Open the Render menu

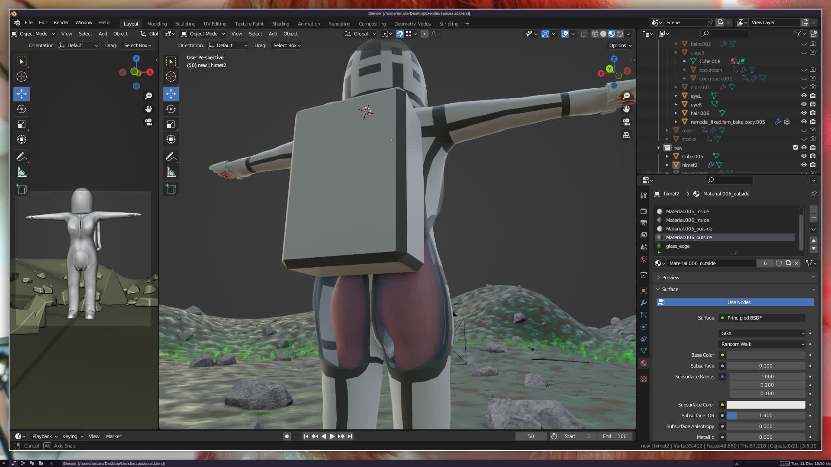[x=61, y=22]
